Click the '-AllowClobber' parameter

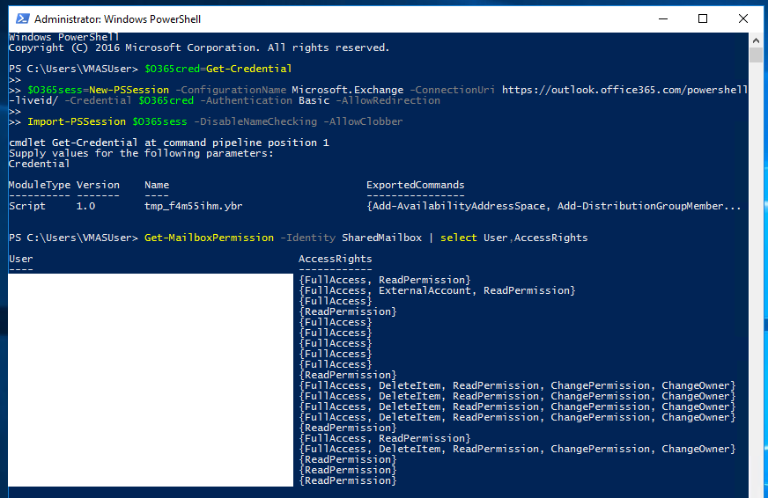[363, 121]
